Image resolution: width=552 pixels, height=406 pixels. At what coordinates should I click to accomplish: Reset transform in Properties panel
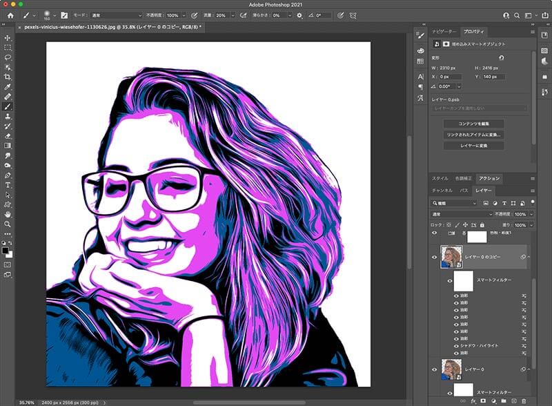pos(502,58)
